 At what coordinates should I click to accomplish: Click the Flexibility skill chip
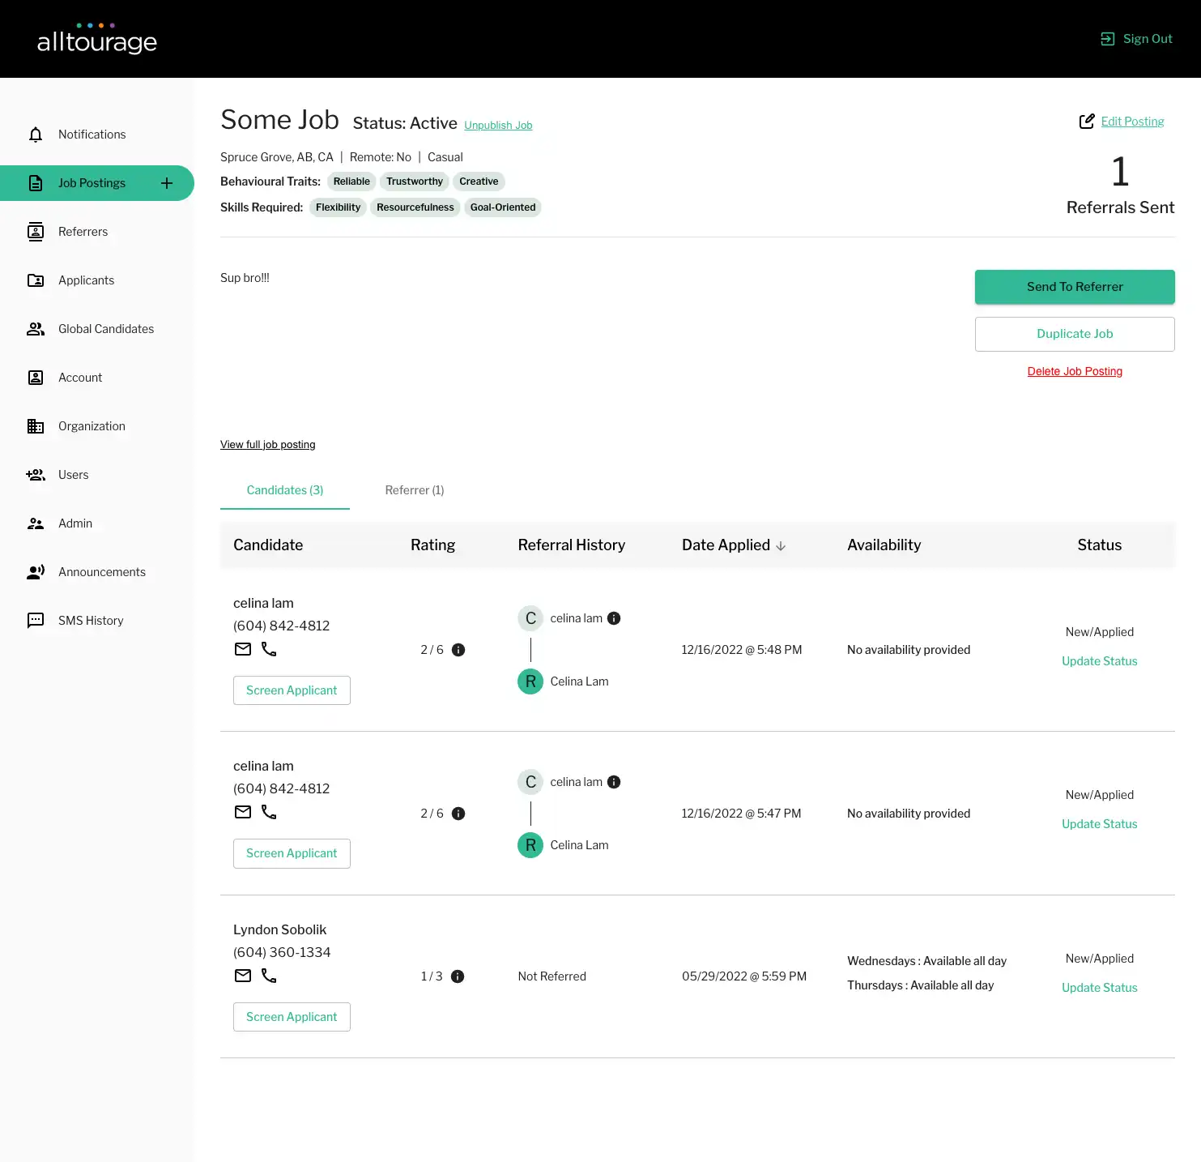(338, 207)
